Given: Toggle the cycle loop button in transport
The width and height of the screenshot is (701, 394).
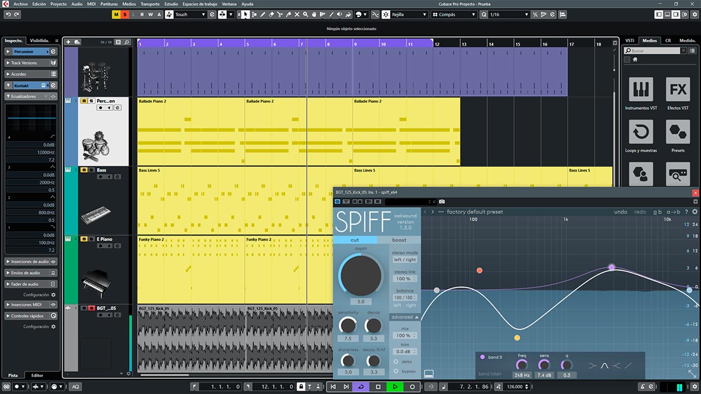Looking at the screenshot, I should click(x=361, y=386).
